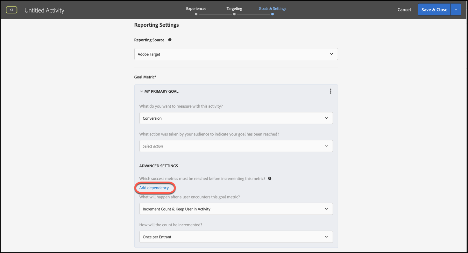Screen dimensions: 468x253
Task: Select the Goals & Settings step
Action: tap(272, 9)
